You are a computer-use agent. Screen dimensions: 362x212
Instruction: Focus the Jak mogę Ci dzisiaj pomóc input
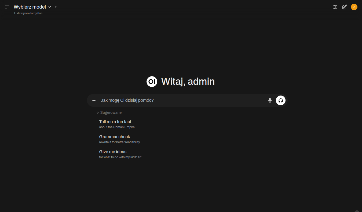point(182,100)
